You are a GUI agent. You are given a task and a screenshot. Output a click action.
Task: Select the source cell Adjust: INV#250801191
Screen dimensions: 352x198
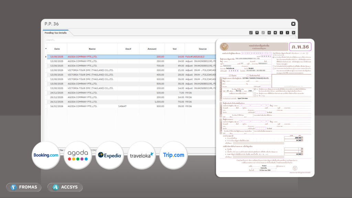pos(200,84)
